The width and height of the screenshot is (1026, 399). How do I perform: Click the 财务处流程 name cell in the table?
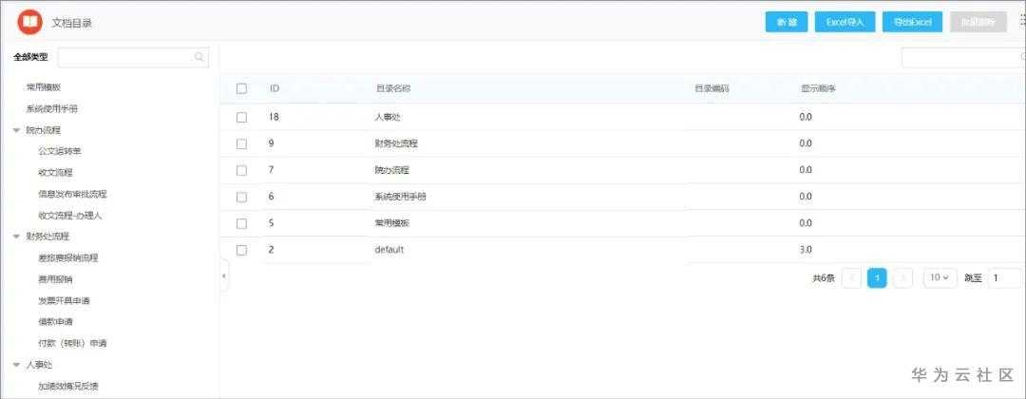point(396,143)
